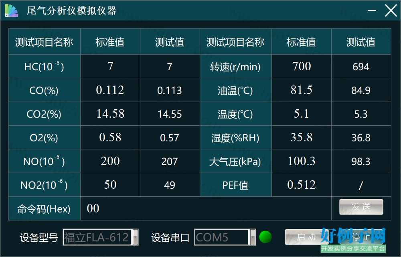Edit 转速 standard value 700
401x257 pixels.
click(302, 66)
